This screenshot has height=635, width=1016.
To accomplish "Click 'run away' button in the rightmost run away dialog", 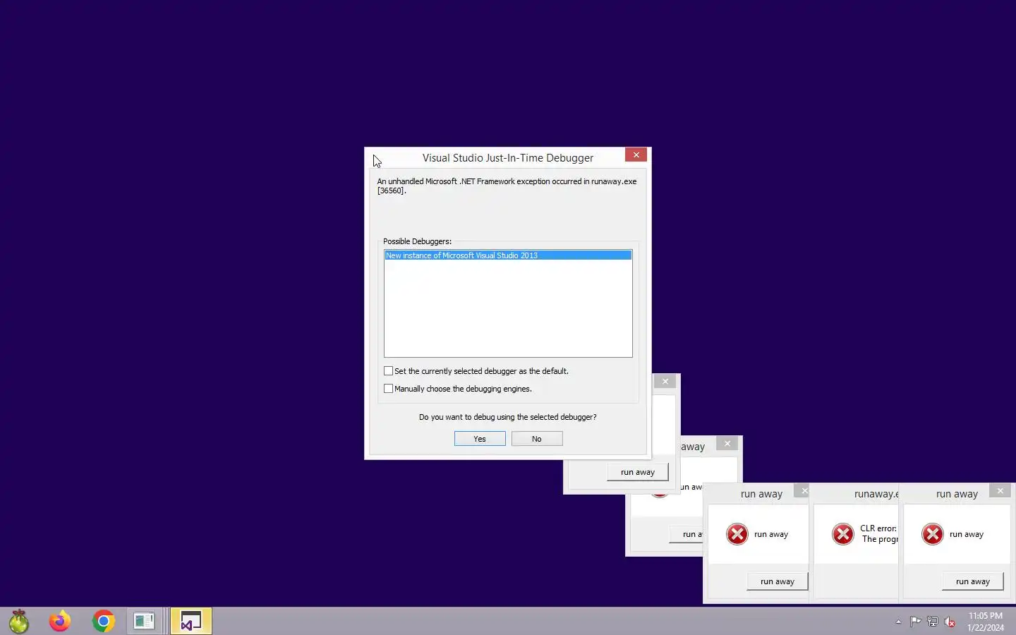I will click(x=973, y=581).
